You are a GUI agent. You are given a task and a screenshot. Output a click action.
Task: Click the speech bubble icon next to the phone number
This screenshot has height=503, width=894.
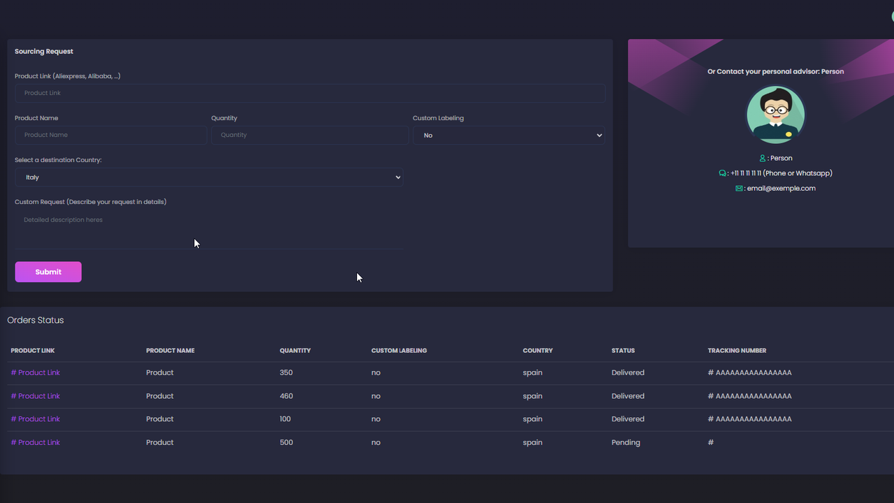point(722,173)
